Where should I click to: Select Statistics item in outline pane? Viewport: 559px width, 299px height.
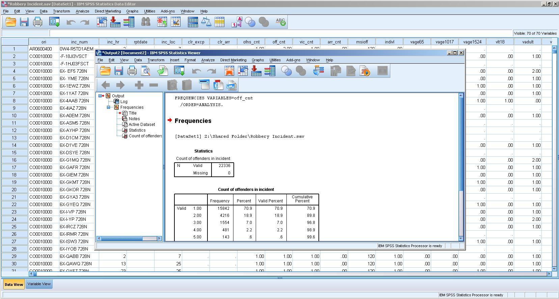(x=137, y=130)
